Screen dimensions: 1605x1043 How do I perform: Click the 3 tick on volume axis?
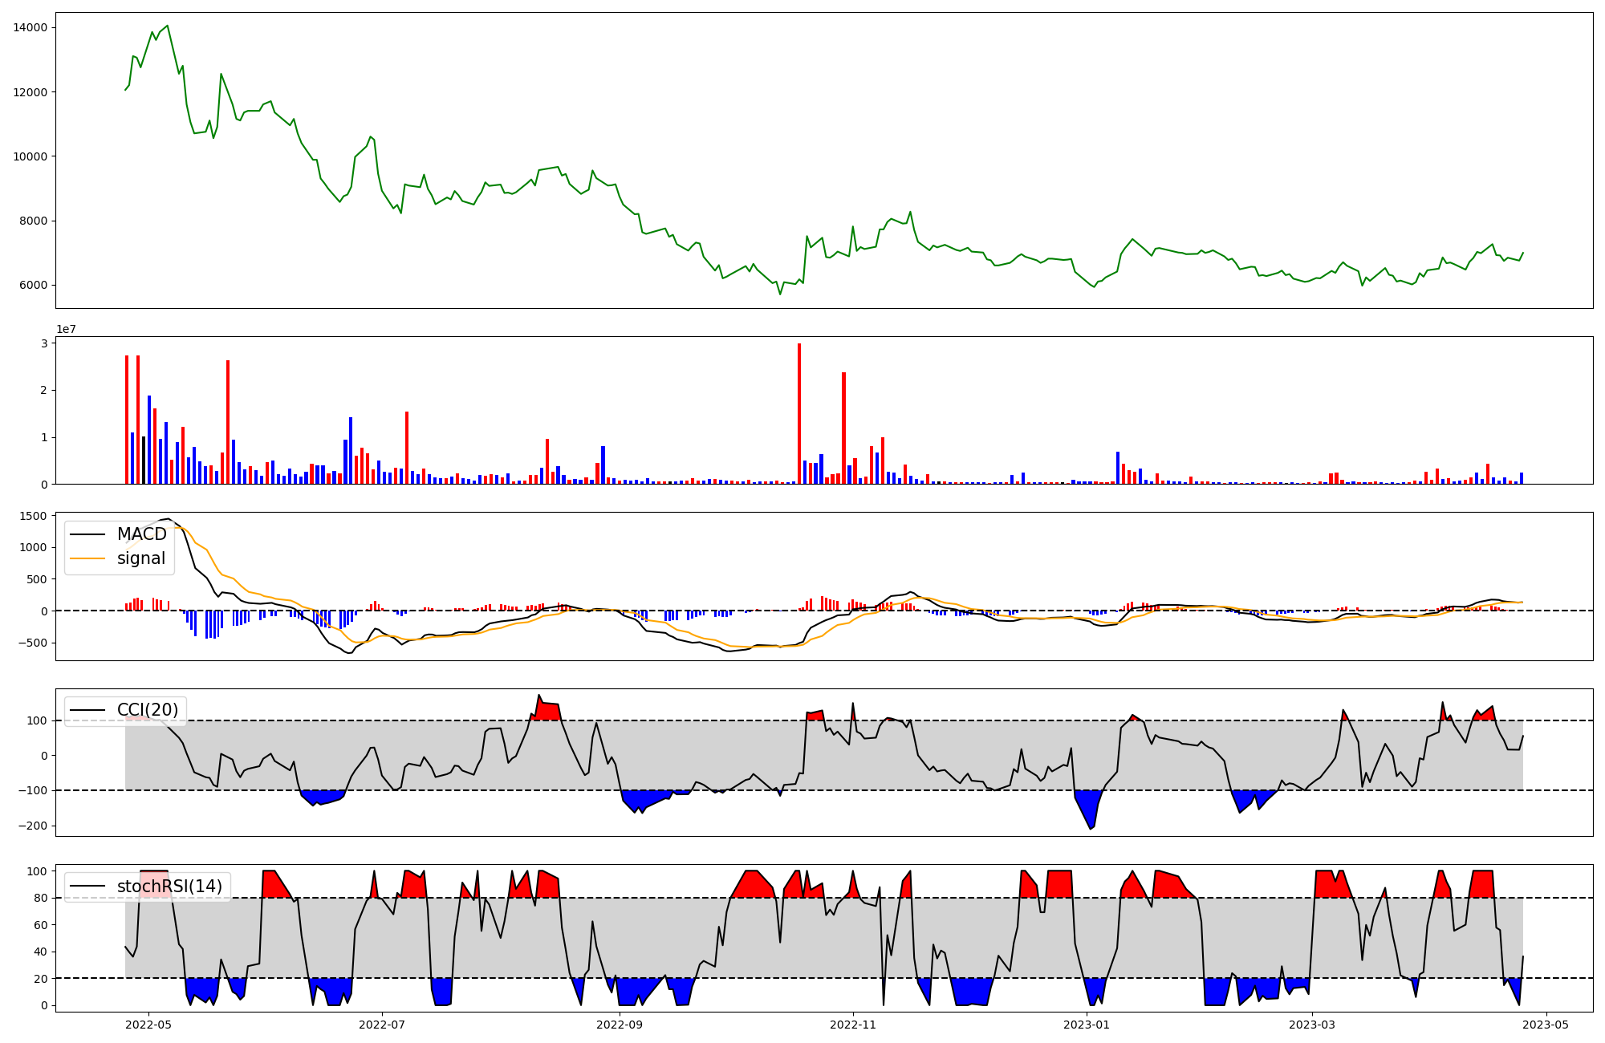tap(45, 343)
